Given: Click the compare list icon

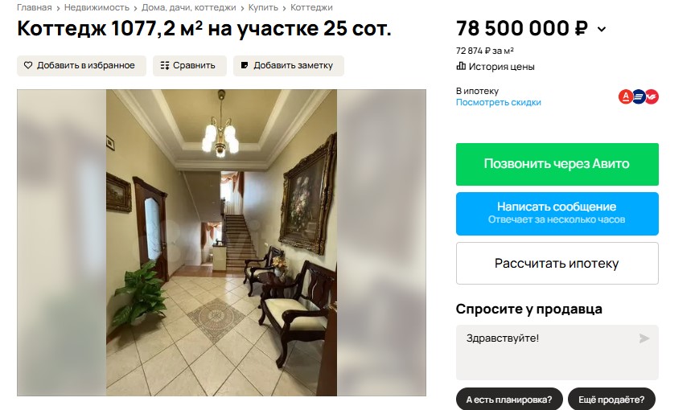Looking at the screenshot, I should coord(165,65).
